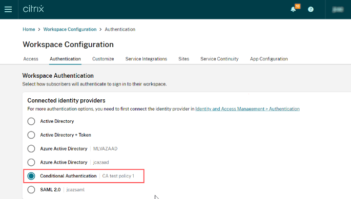This screenshot has width=351, height=199.
Task: Click the MLVAZAAD label text
Action: click(105, 149)
